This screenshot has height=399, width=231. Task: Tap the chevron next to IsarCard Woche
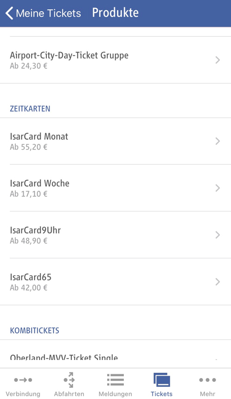pyautogui.click(x=218, y=188)
